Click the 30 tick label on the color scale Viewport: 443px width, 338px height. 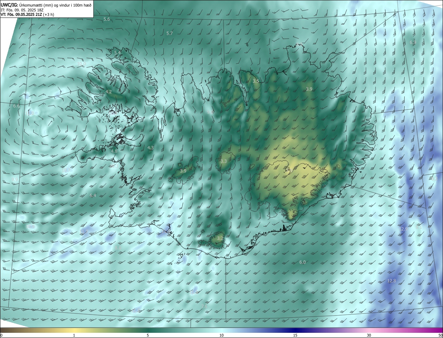click(369, 335)
